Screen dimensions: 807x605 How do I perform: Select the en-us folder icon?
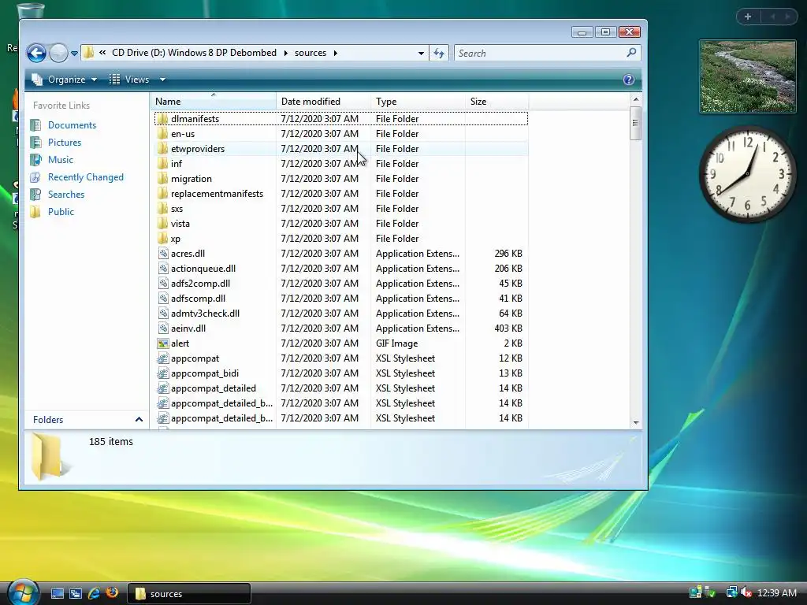click(x=162, y=134)
